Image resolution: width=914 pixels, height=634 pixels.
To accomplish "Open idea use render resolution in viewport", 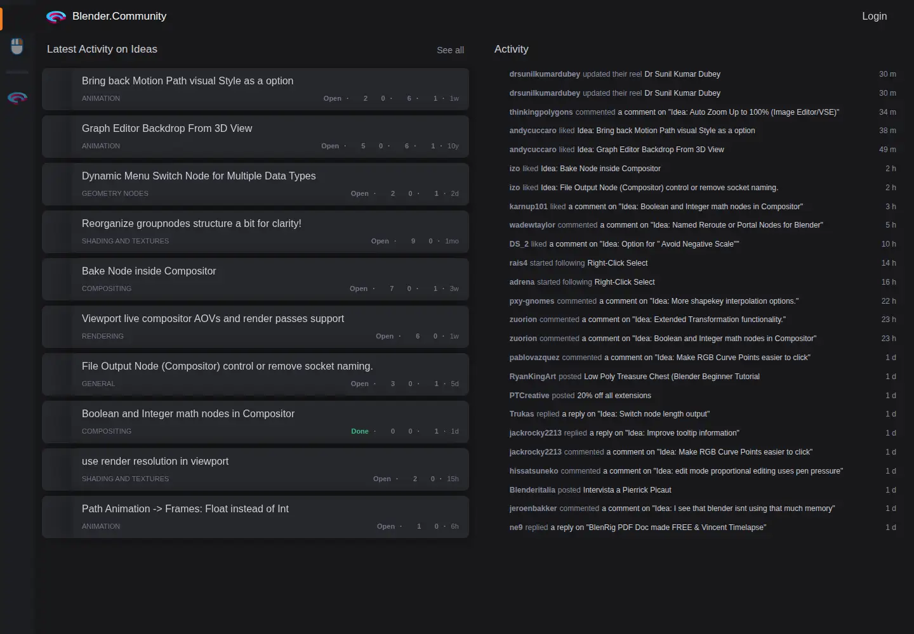I will coord(155,462).
